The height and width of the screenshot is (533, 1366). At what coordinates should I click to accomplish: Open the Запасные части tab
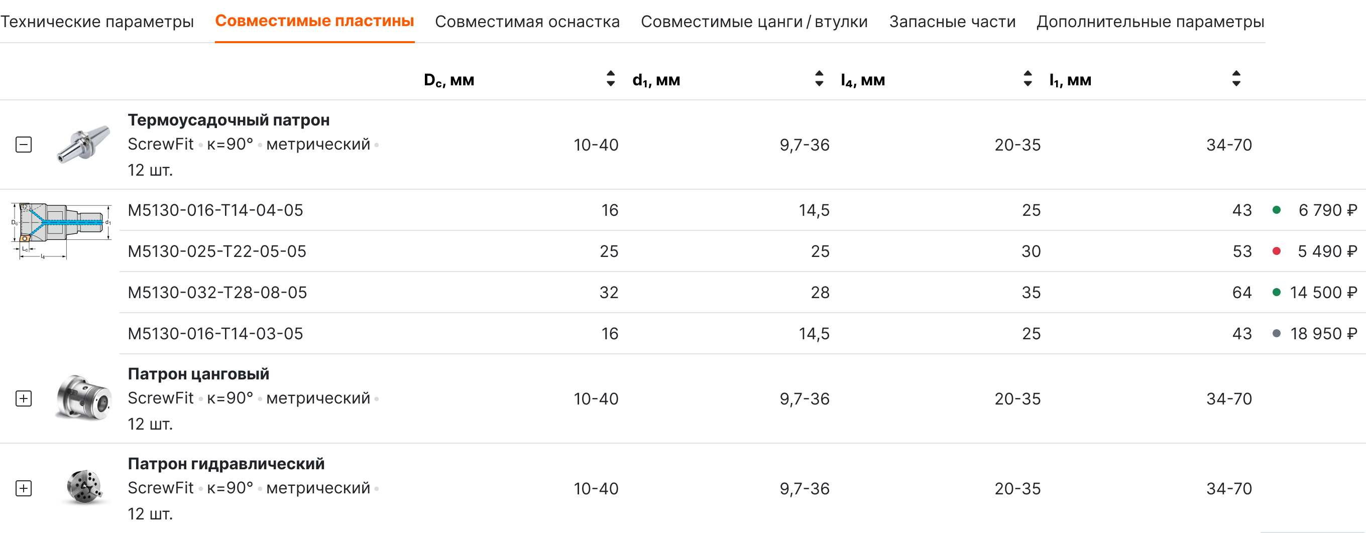tap(952, 22)
